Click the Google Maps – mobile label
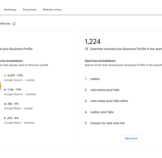The image size is (162, 158). coord(19,108)
